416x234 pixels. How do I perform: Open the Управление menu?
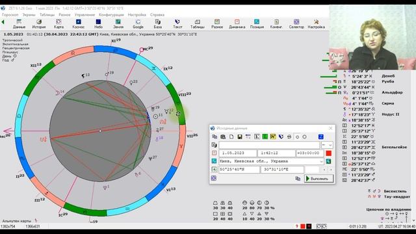[84, 15]
